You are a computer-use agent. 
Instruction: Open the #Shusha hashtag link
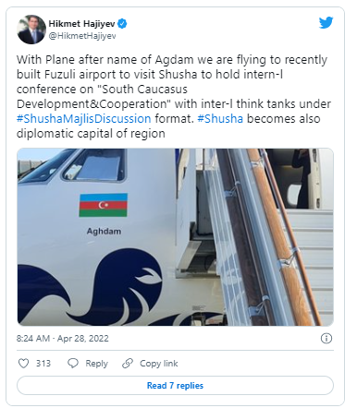pyautogui.click(x=220, y=119)
